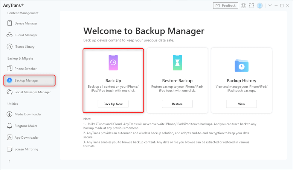
Task: Launch the Media Downloader utility
Action: tap(28, 114)
